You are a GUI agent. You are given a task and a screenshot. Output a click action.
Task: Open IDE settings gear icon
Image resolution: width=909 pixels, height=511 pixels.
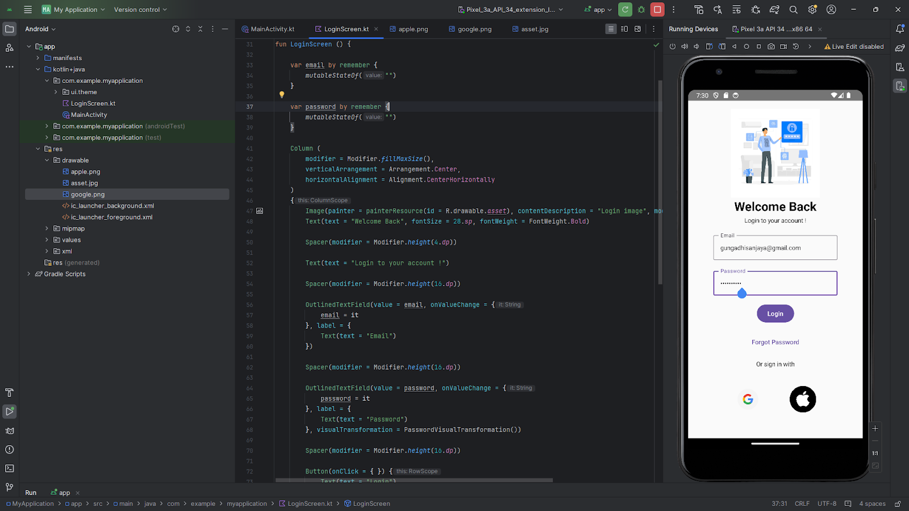point(812,10)
